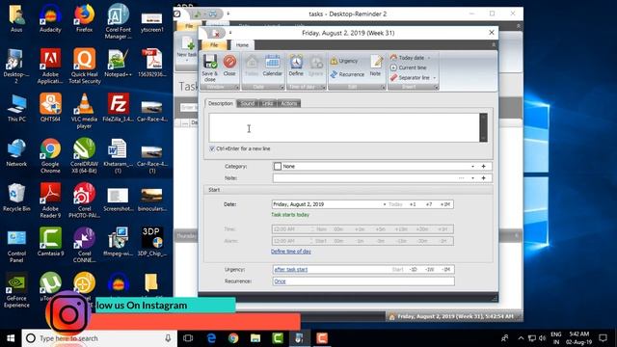The image size is (617, 347).
Task: Click Once recurrence link
Action: pos(280,281)
